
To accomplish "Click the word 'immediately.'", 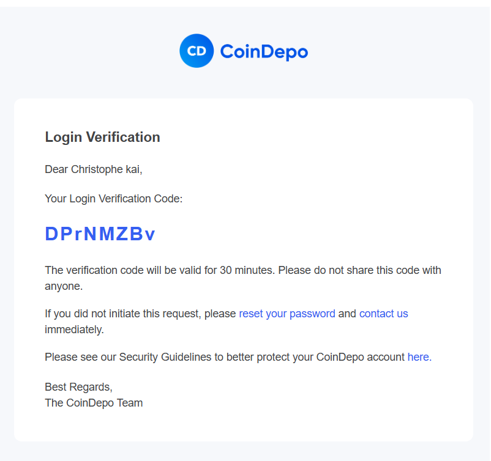I will (x=74, y=330).
